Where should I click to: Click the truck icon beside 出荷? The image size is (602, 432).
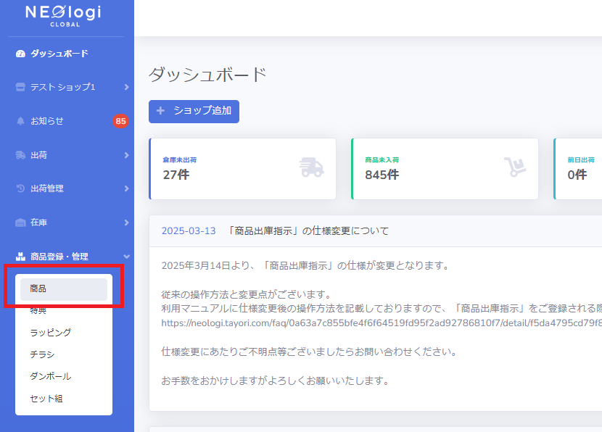(x=20, y=155)
